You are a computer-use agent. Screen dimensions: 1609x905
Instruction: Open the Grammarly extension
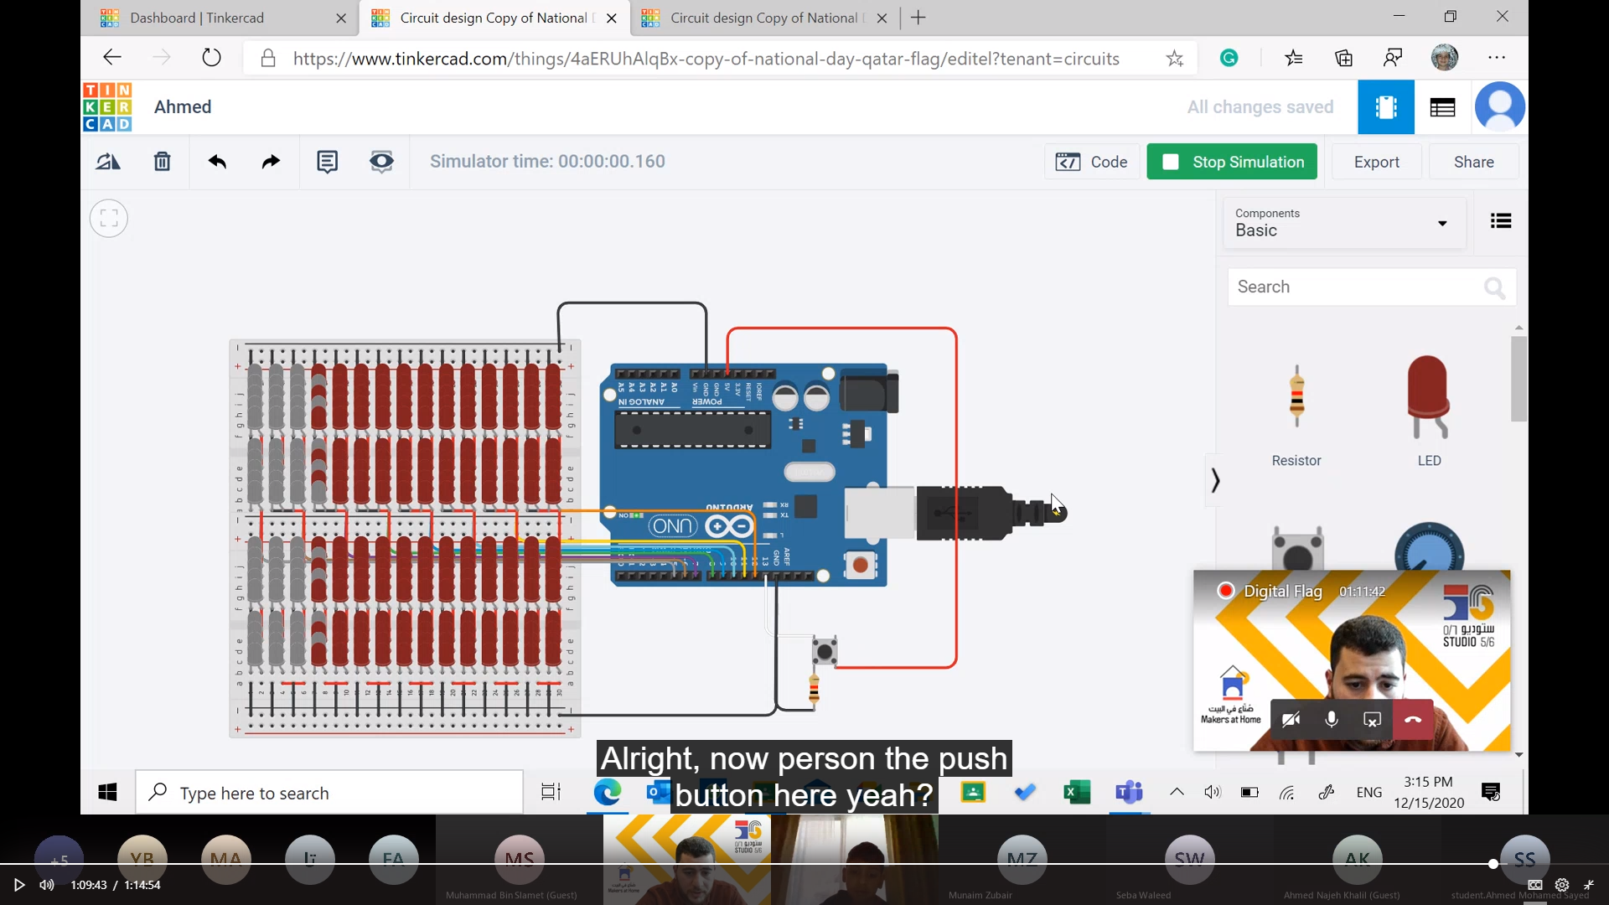coord(1229,58)
